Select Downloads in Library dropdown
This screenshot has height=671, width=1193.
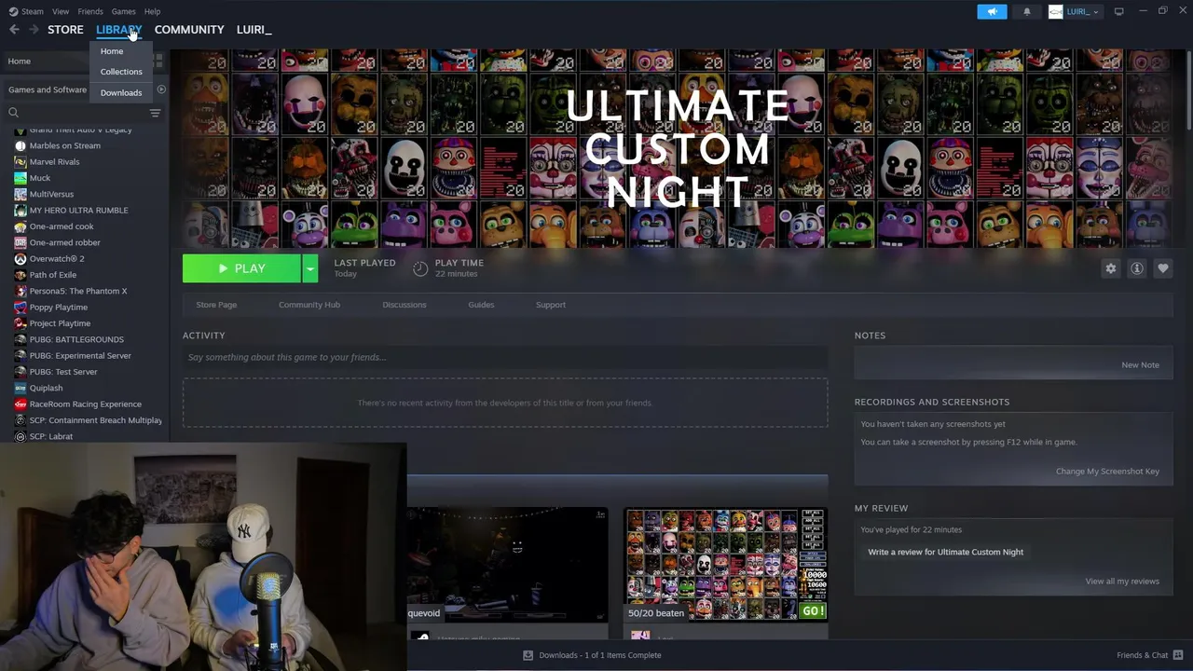[121, 93]
